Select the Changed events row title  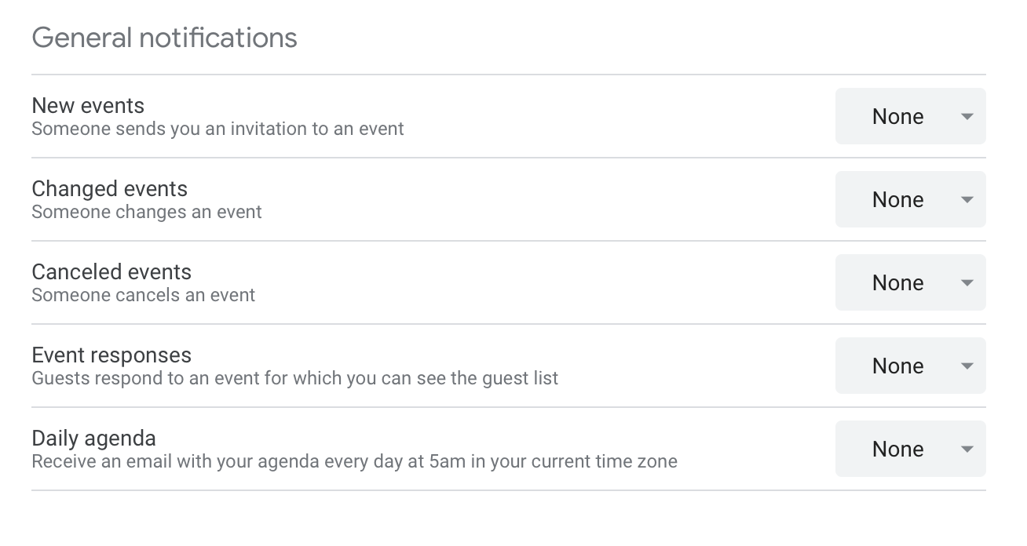tap(109, 189)
